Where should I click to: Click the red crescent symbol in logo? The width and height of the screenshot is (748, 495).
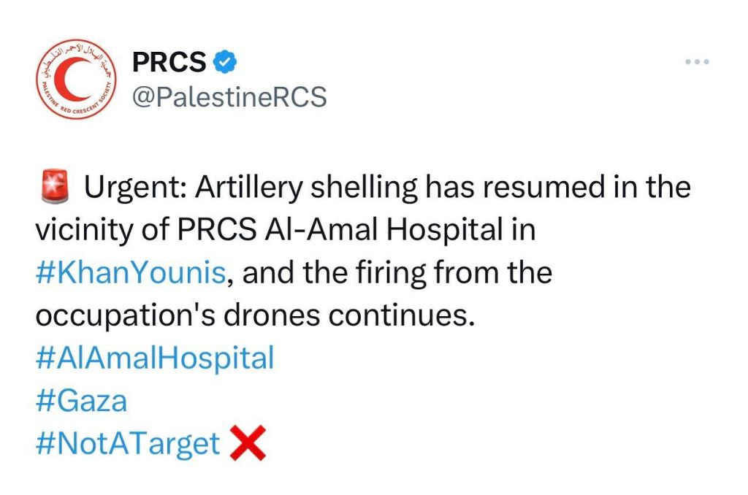(x=69, y=79)
